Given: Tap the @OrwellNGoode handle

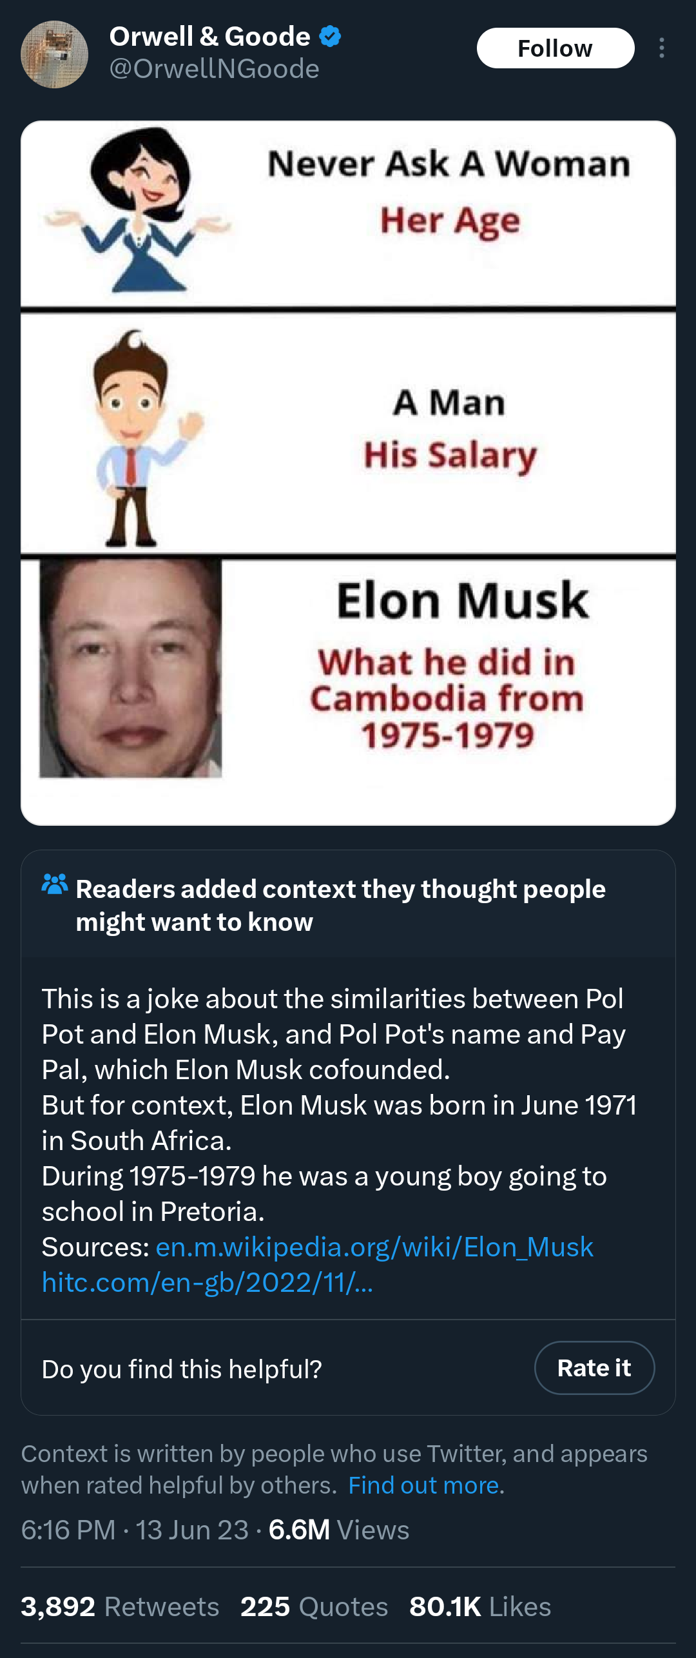Looking at the screenshot, I should [x=214, y=69].
